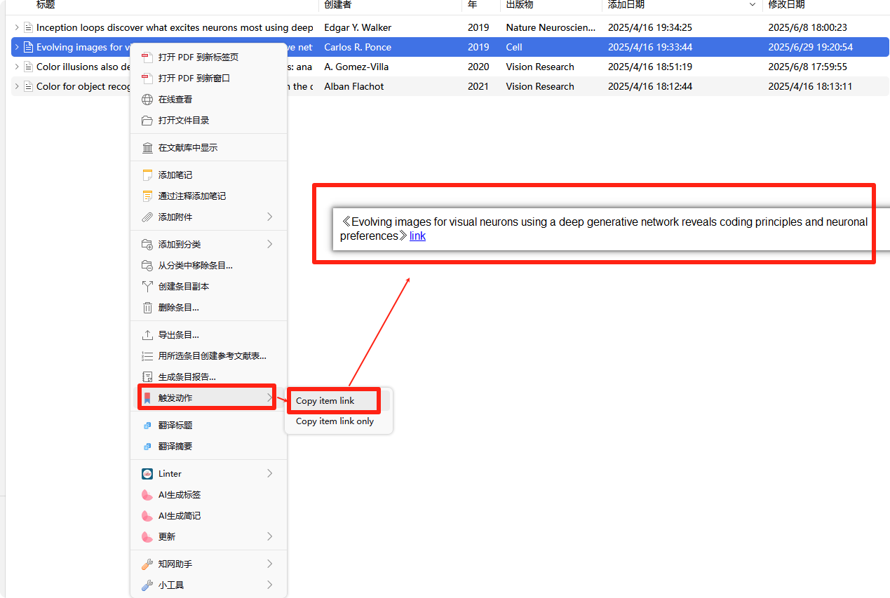Click the report icon for 生成条目报告
This screenshot has height=598, width=890.
147,377
